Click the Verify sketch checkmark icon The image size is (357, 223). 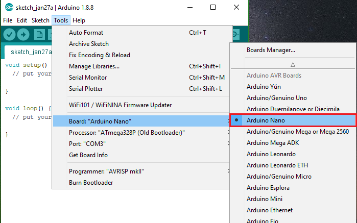[9, 35]
